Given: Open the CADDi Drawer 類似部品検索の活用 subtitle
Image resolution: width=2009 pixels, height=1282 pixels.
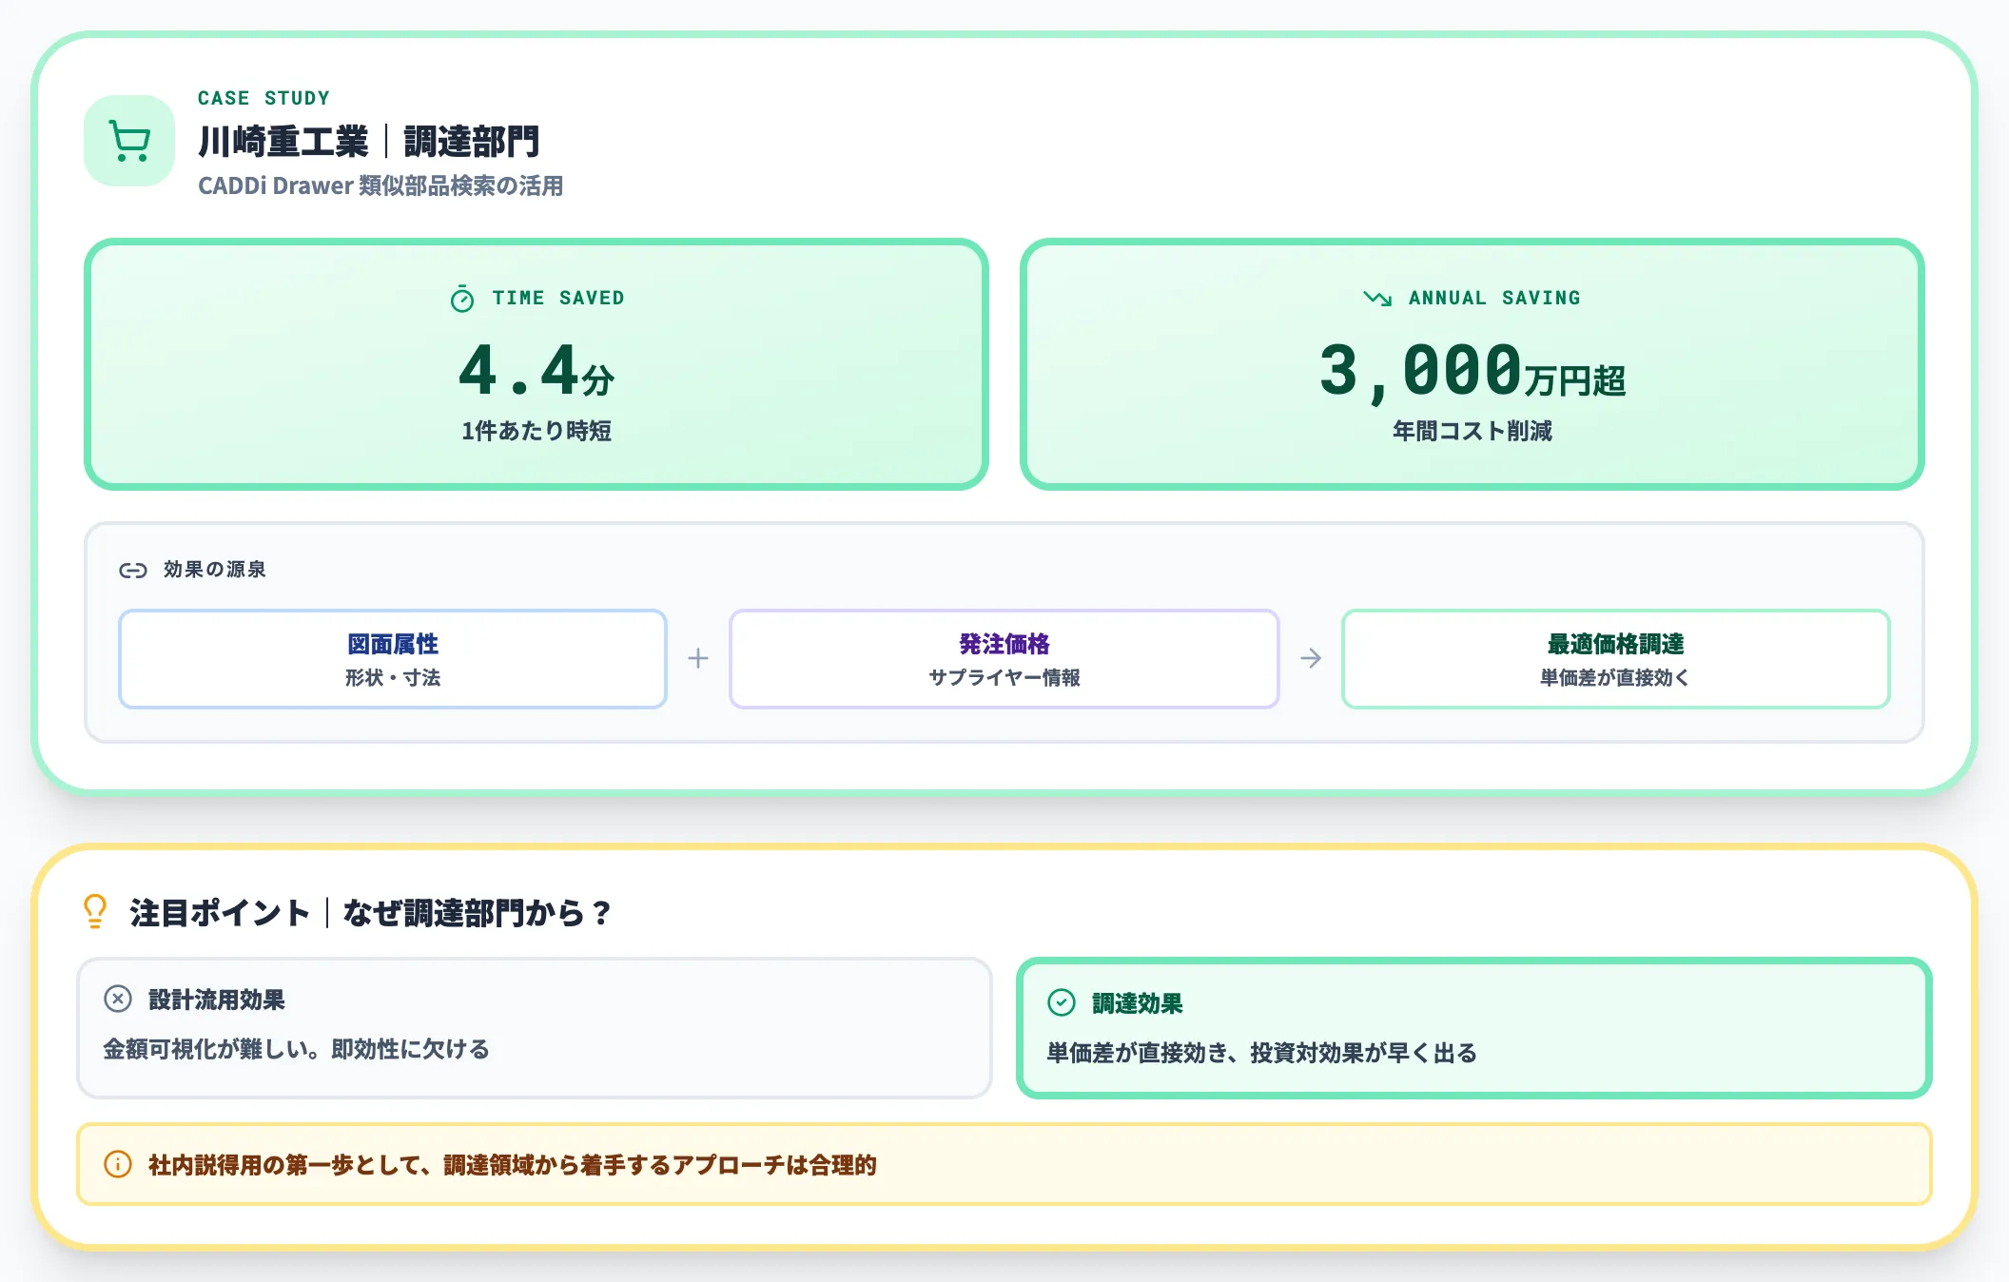Looking at the screenshot, I should coord(380,186).
